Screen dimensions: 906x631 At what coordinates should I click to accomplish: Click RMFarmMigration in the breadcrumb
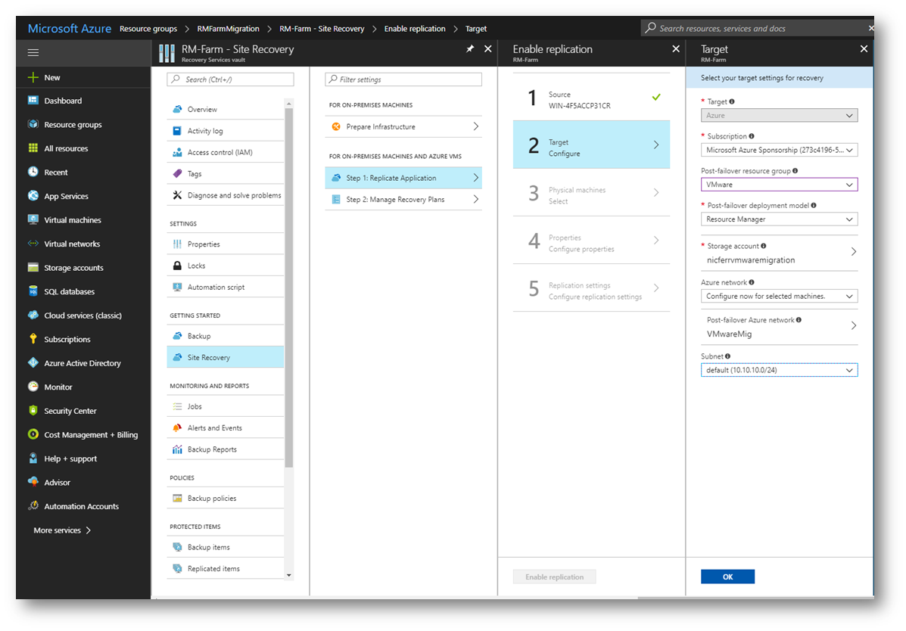(228, 29)
